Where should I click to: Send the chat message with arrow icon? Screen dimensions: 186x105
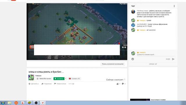173,59
